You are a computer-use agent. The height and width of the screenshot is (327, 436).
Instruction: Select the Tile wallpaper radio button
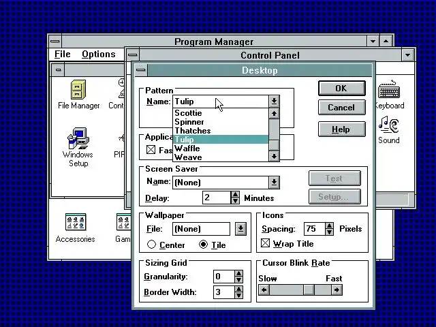(x=204, y=245)
